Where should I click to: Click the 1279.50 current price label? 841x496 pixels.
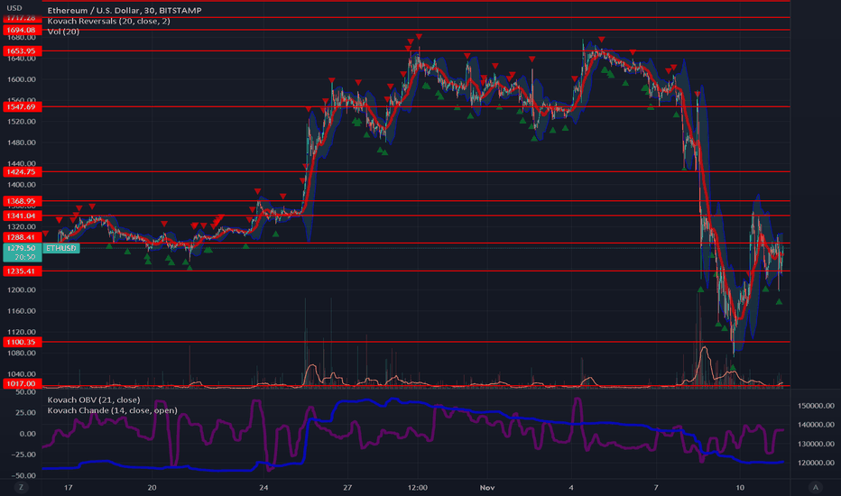[22, 248]
